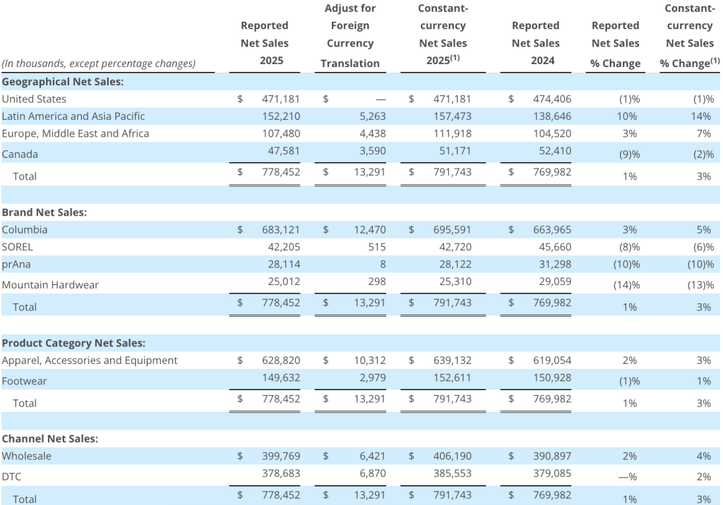Image resolution: width=723 pixels, height=505 pixels.
Task: Select Apparel 2024 value 619,054
Action: 552,360
